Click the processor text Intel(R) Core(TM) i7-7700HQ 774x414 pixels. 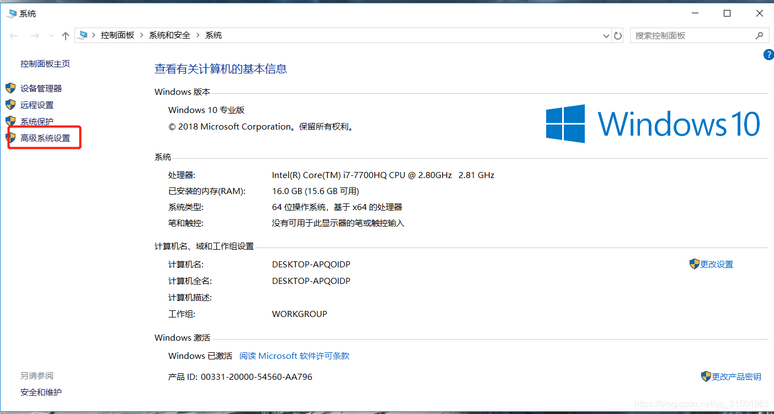(x=383, y=175)
